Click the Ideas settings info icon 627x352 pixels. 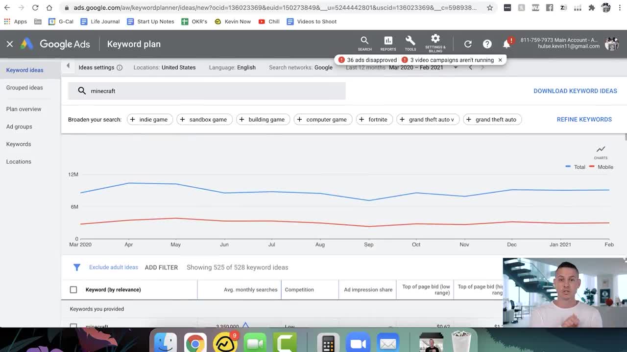coord(120,67)
